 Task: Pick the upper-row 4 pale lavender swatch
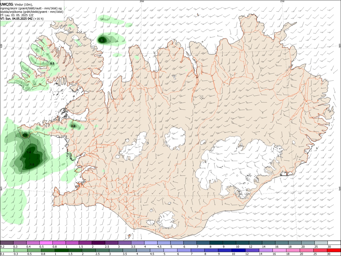click(151, 243)
